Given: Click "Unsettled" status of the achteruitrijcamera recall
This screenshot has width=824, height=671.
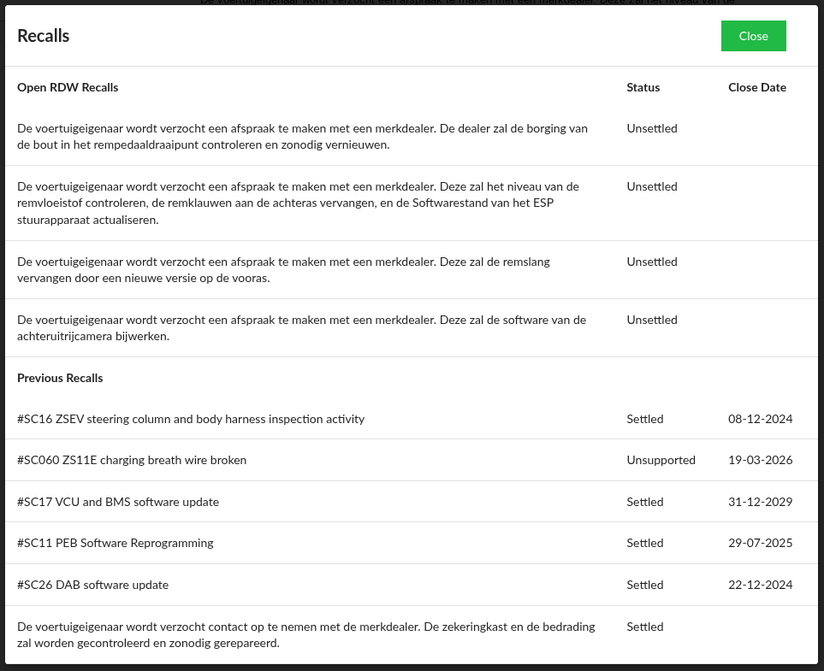Looking at the screenshot, I should point(652,320).
